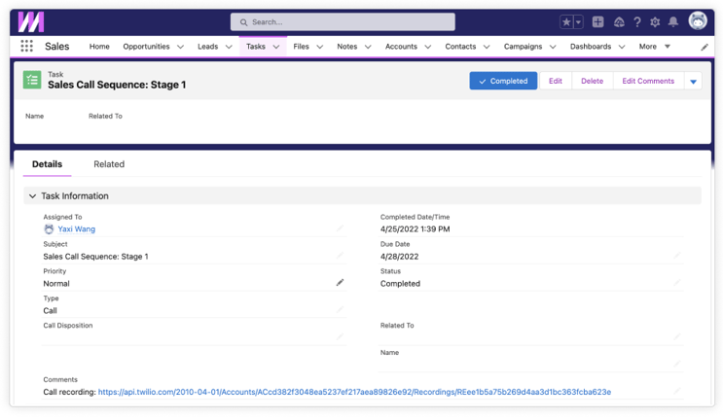Image resolution: width=723 pixels, height=420 pixels.
Task: Click the Delete button
Action: tap(592, 82)
